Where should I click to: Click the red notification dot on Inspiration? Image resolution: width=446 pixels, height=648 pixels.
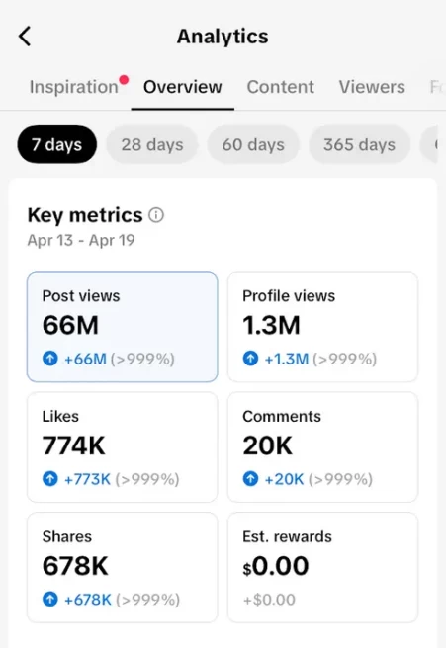(124, 79)
